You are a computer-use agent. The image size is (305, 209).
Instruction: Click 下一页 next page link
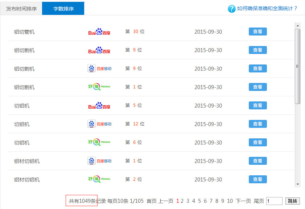[x=243, y=201]
